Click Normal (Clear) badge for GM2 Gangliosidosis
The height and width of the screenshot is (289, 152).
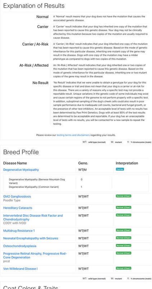[x=124, y=196]
